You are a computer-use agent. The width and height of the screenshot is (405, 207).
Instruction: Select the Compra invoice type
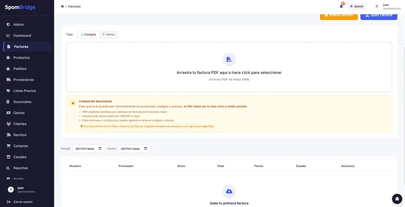88,34
